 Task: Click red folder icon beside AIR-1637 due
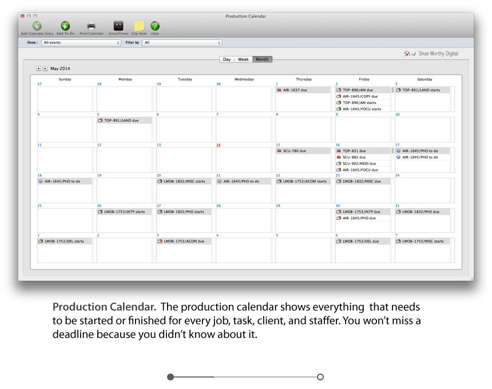[279, 90]
